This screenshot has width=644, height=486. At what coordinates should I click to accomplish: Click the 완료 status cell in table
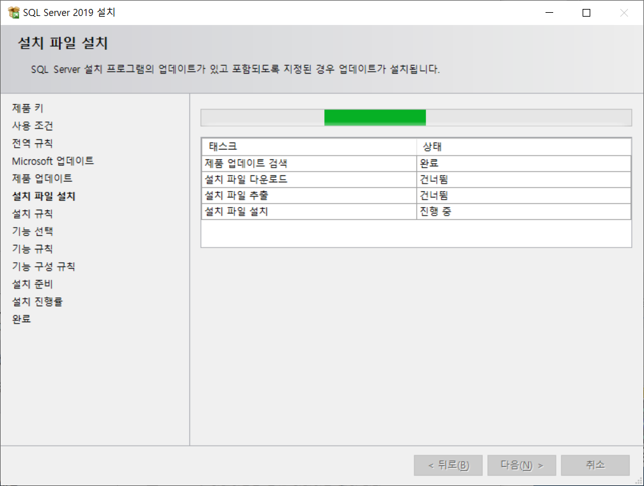(524, 164)
